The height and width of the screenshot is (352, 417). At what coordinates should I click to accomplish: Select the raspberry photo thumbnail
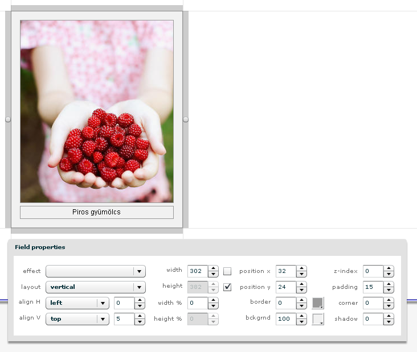coord(97,111)
